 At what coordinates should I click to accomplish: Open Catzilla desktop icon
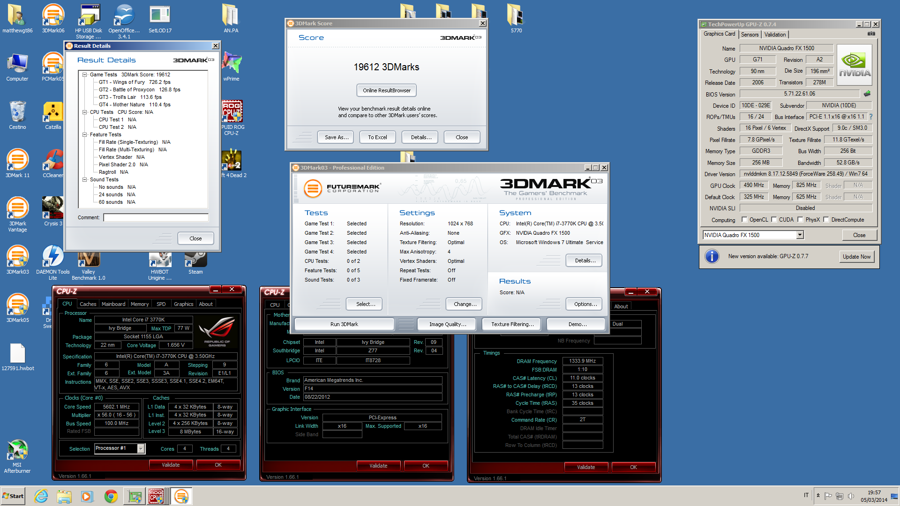(53, 115)
